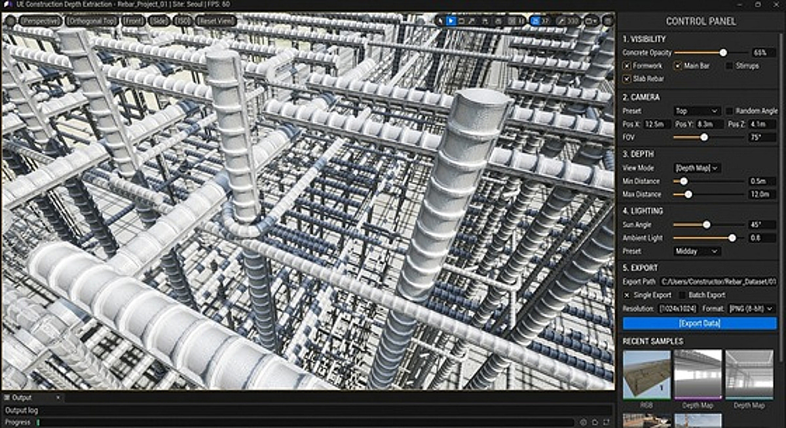Image resolution: width=786 pixels, height=428 pixels.
Task: Click the round icon ending the viewport toolbar
Action: click(608, 21)
